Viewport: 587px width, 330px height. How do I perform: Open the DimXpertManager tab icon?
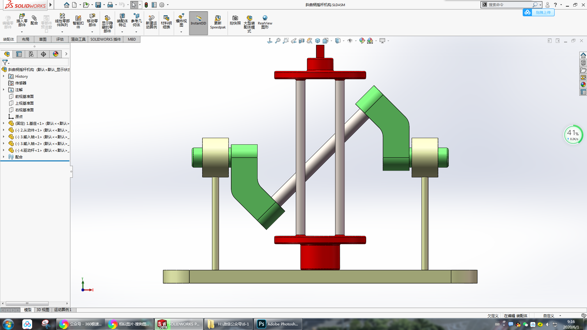tap(43, 54)
